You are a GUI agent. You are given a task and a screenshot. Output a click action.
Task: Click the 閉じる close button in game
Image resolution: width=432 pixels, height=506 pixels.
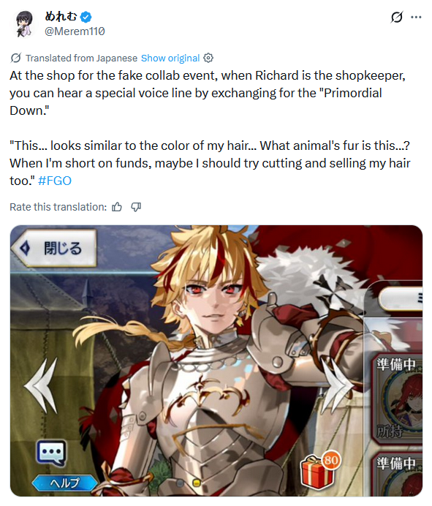tap(54, 248)
